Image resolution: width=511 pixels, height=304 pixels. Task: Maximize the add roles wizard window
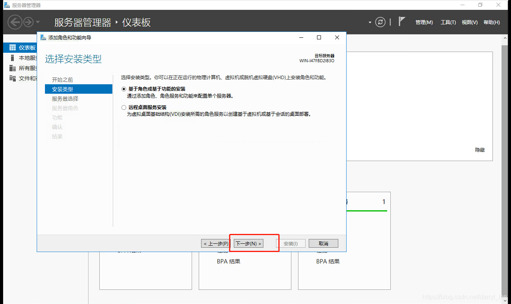click(319, 37)
